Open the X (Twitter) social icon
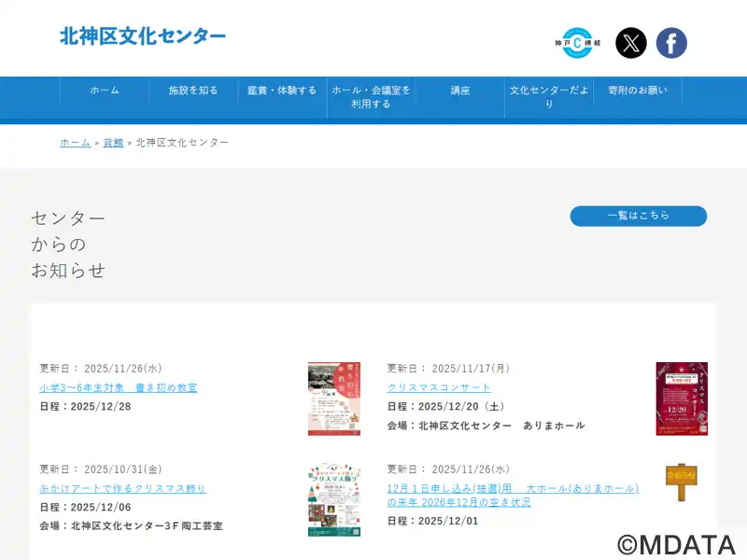This screenshot has width=747, height=560. pyautogui.click(x=631, y=43)
